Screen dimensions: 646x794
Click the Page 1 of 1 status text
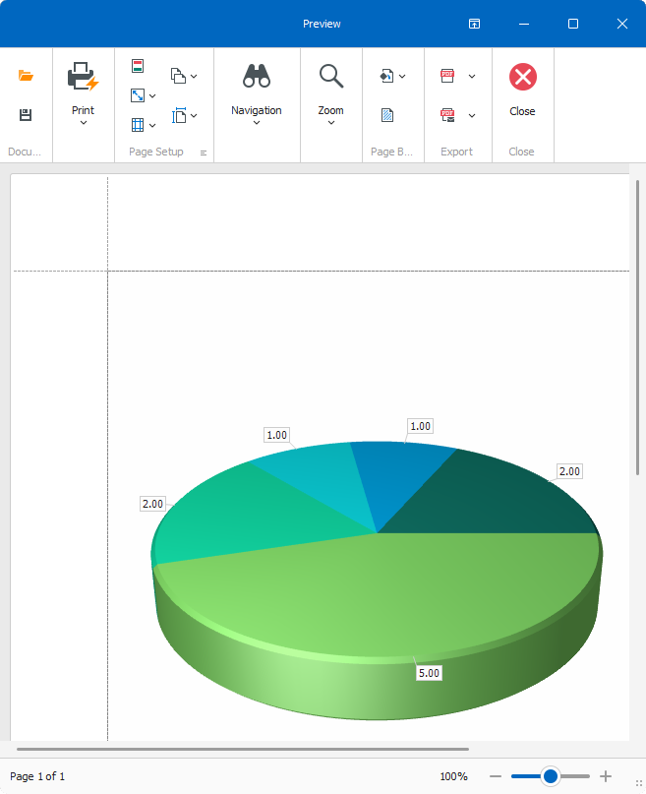(x=37, y=776)
